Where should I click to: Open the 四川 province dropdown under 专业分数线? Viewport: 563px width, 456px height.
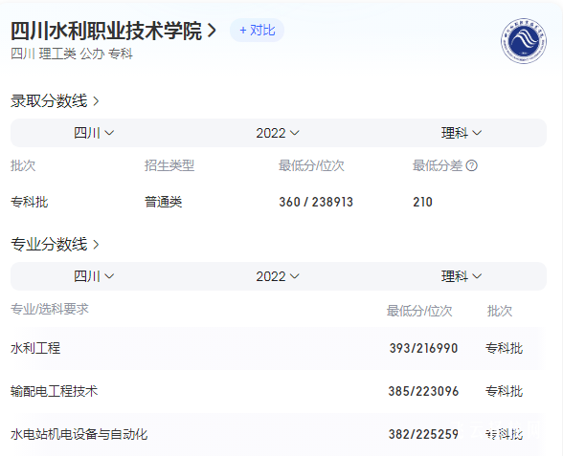[94, 276]
